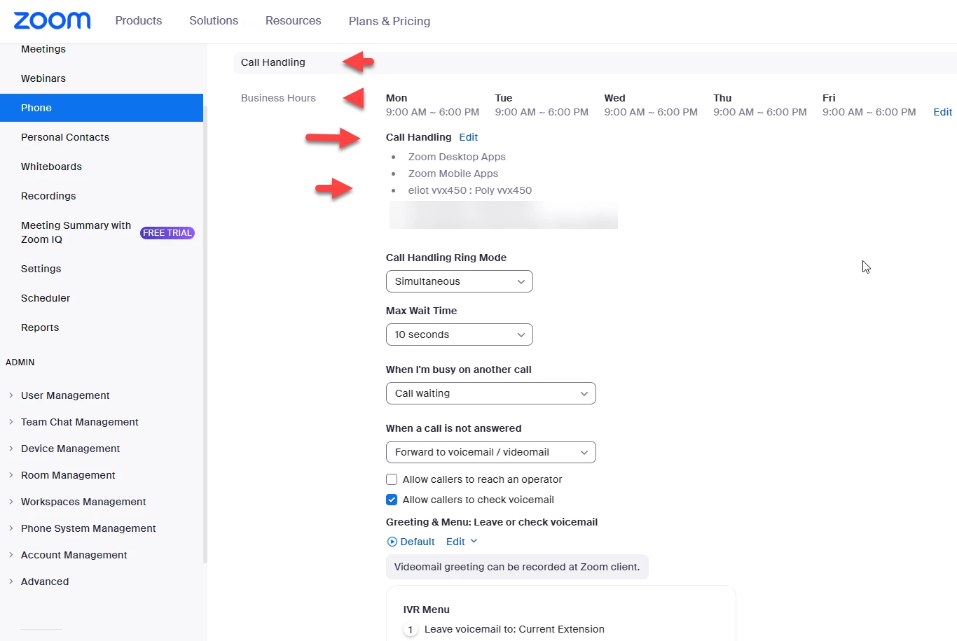Enable Allow callers to reach an operator
Screen dimensions: 957x641
point(392,479)
